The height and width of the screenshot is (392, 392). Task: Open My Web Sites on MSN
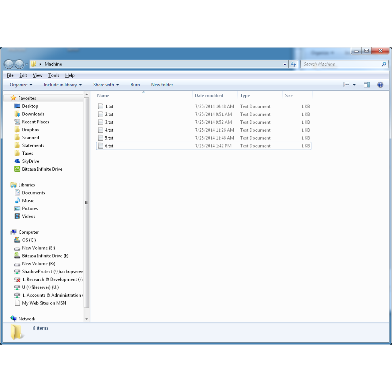pos(44,303)
